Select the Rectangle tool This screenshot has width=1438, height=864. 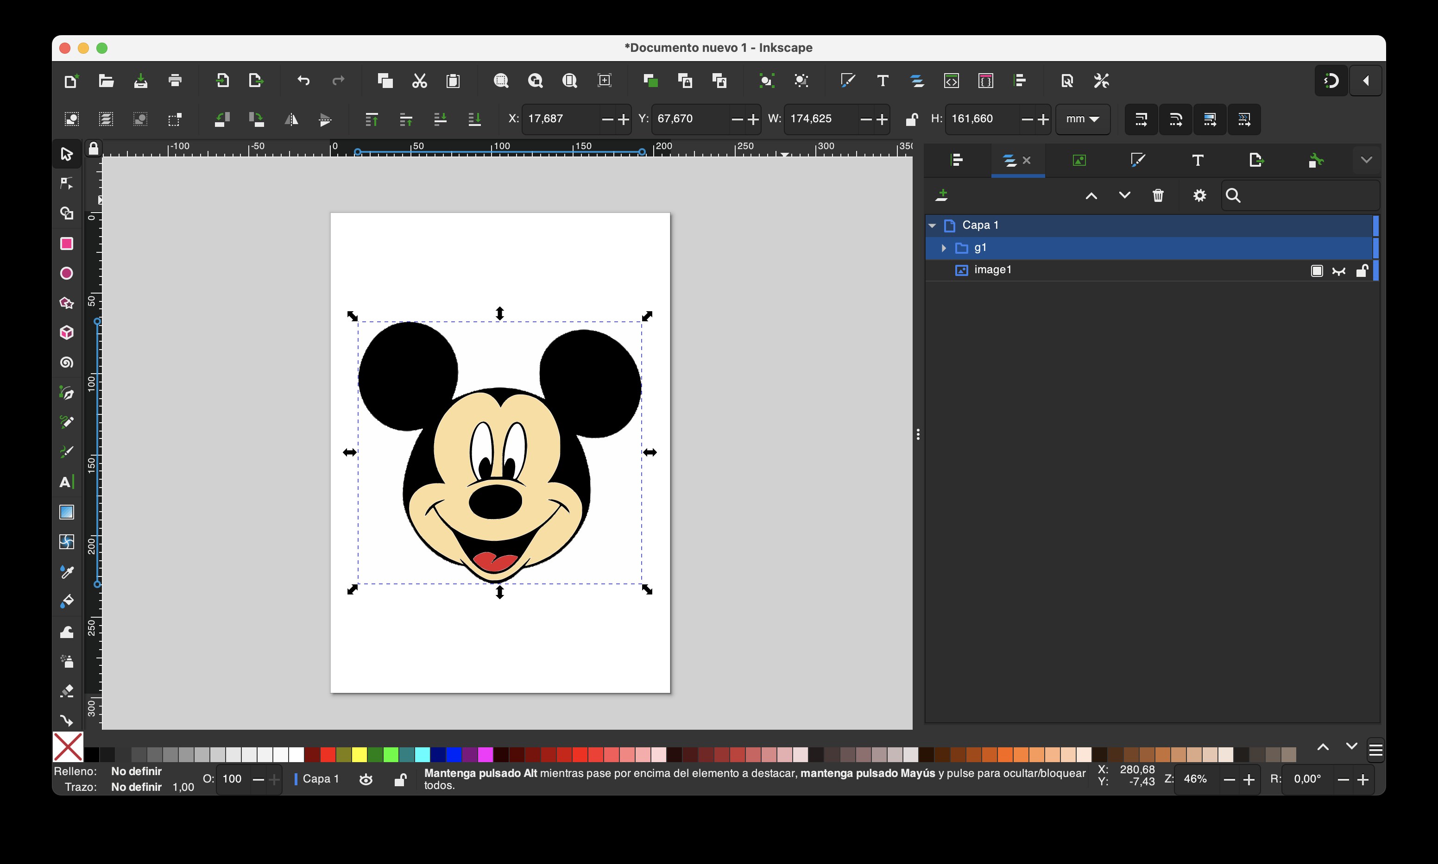tap(66, 244)
